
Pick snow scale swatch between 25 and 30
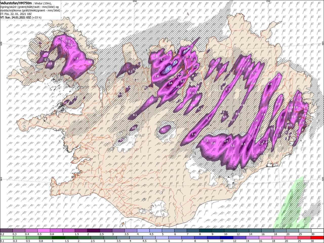305,231
